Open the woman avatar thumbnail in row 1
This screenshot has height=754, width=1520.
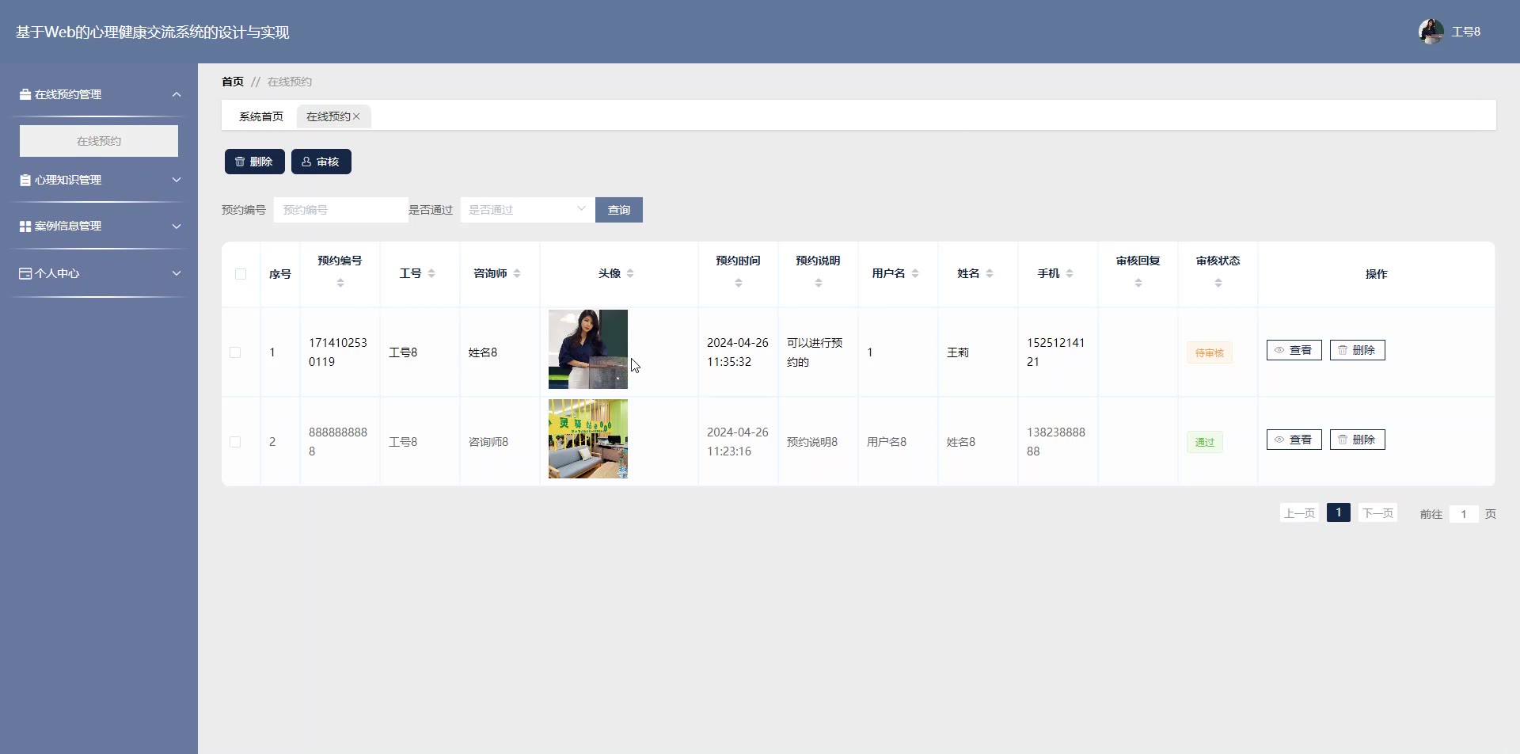click(588, 349)
